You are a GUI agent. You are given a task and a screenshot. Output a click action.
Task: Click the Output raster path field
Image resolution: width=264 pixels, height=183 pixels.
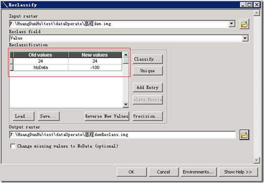click(x=122, y=135)
